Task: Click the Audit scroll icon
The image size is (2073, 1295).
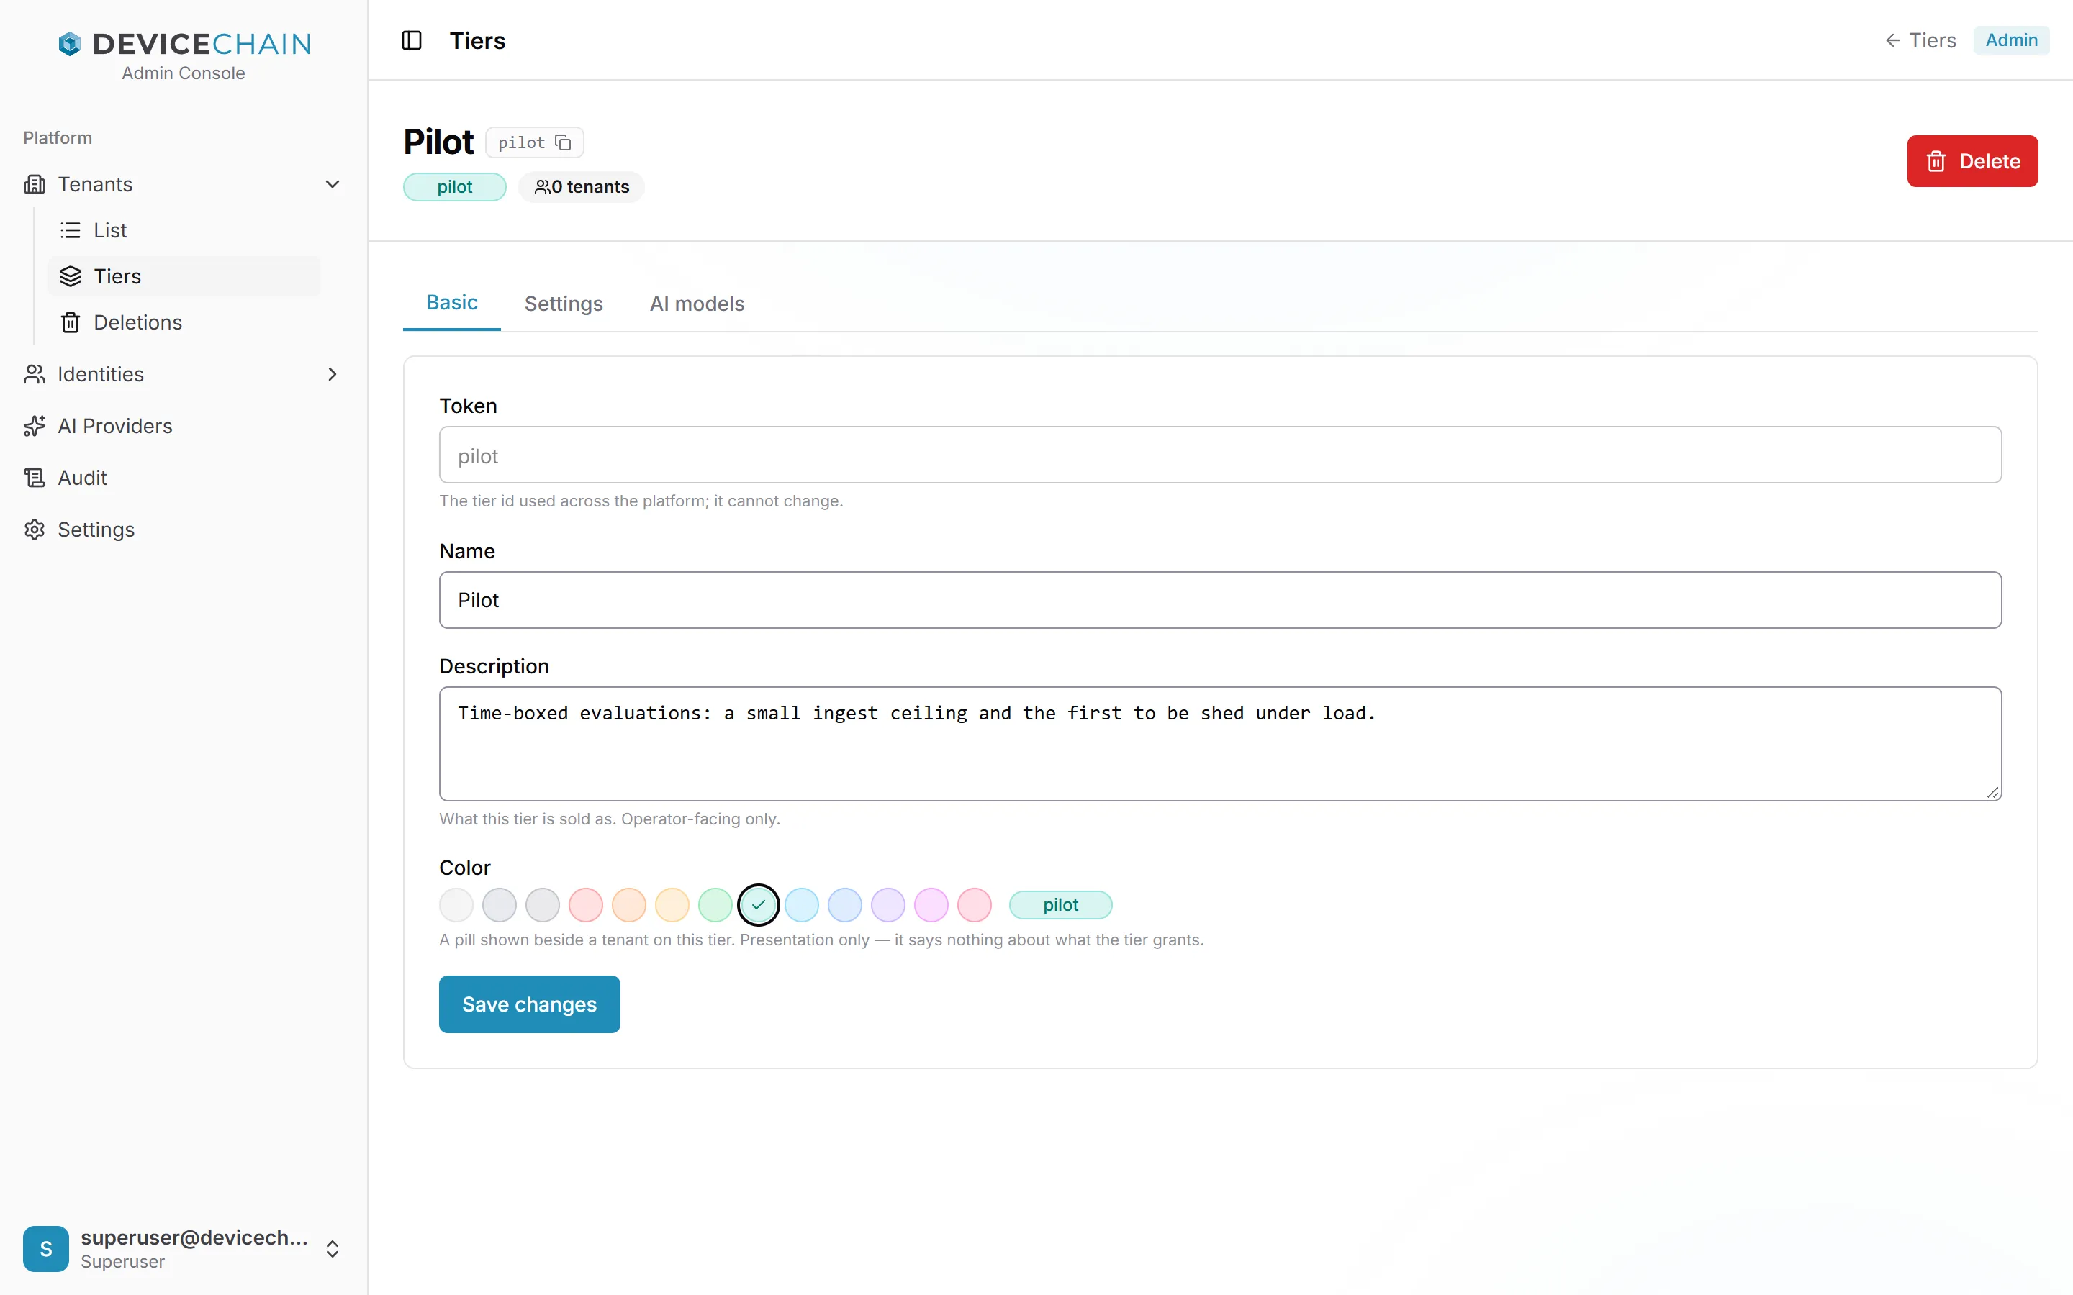Action: coord(35,478)
